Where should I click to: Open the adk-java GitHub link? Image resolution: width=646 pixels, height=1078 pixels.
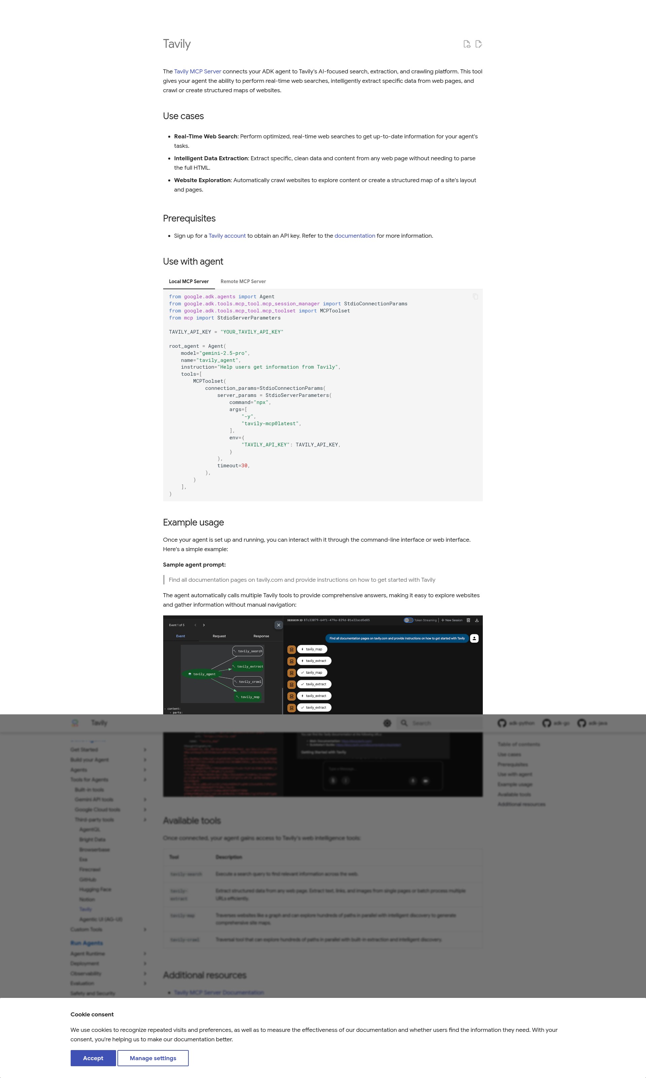[x=592, y=723]
